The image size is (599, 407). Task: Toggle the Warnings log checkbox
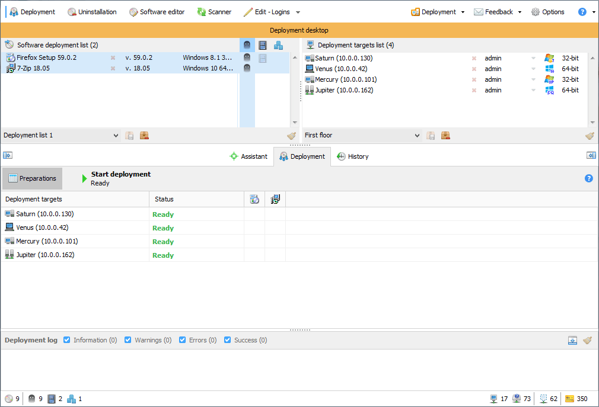[x=128, y=340]
